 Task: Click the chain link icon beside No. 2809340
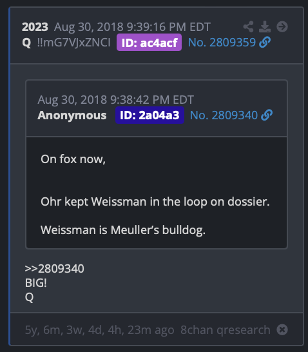tap(267, 115)
